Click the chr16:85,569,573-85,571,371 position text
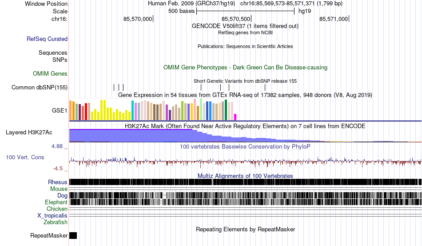The height and width of the screenshot is (246, 422). (x=291, y=4)
